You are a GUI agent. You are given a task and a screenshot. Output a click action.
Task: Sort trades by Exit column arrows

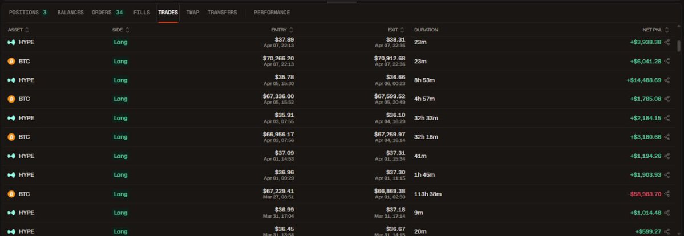coord(404,30)
